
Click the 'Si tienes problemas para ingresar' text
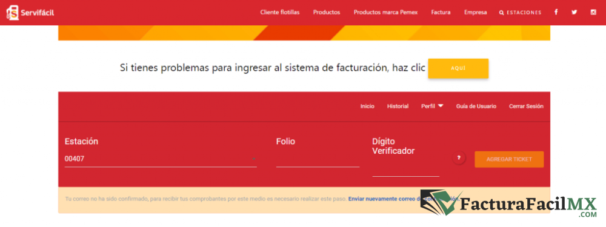point(273,68)
